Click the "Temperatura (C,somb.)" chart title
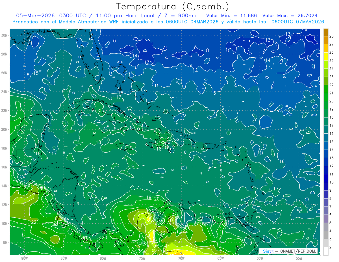This screenshot has width=339, height=262. pyautogui.click(x=173, y=7)
